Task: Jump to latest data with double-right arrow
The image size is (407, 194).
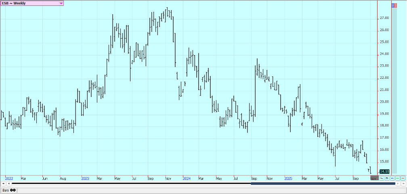Action: click(403, 183)
